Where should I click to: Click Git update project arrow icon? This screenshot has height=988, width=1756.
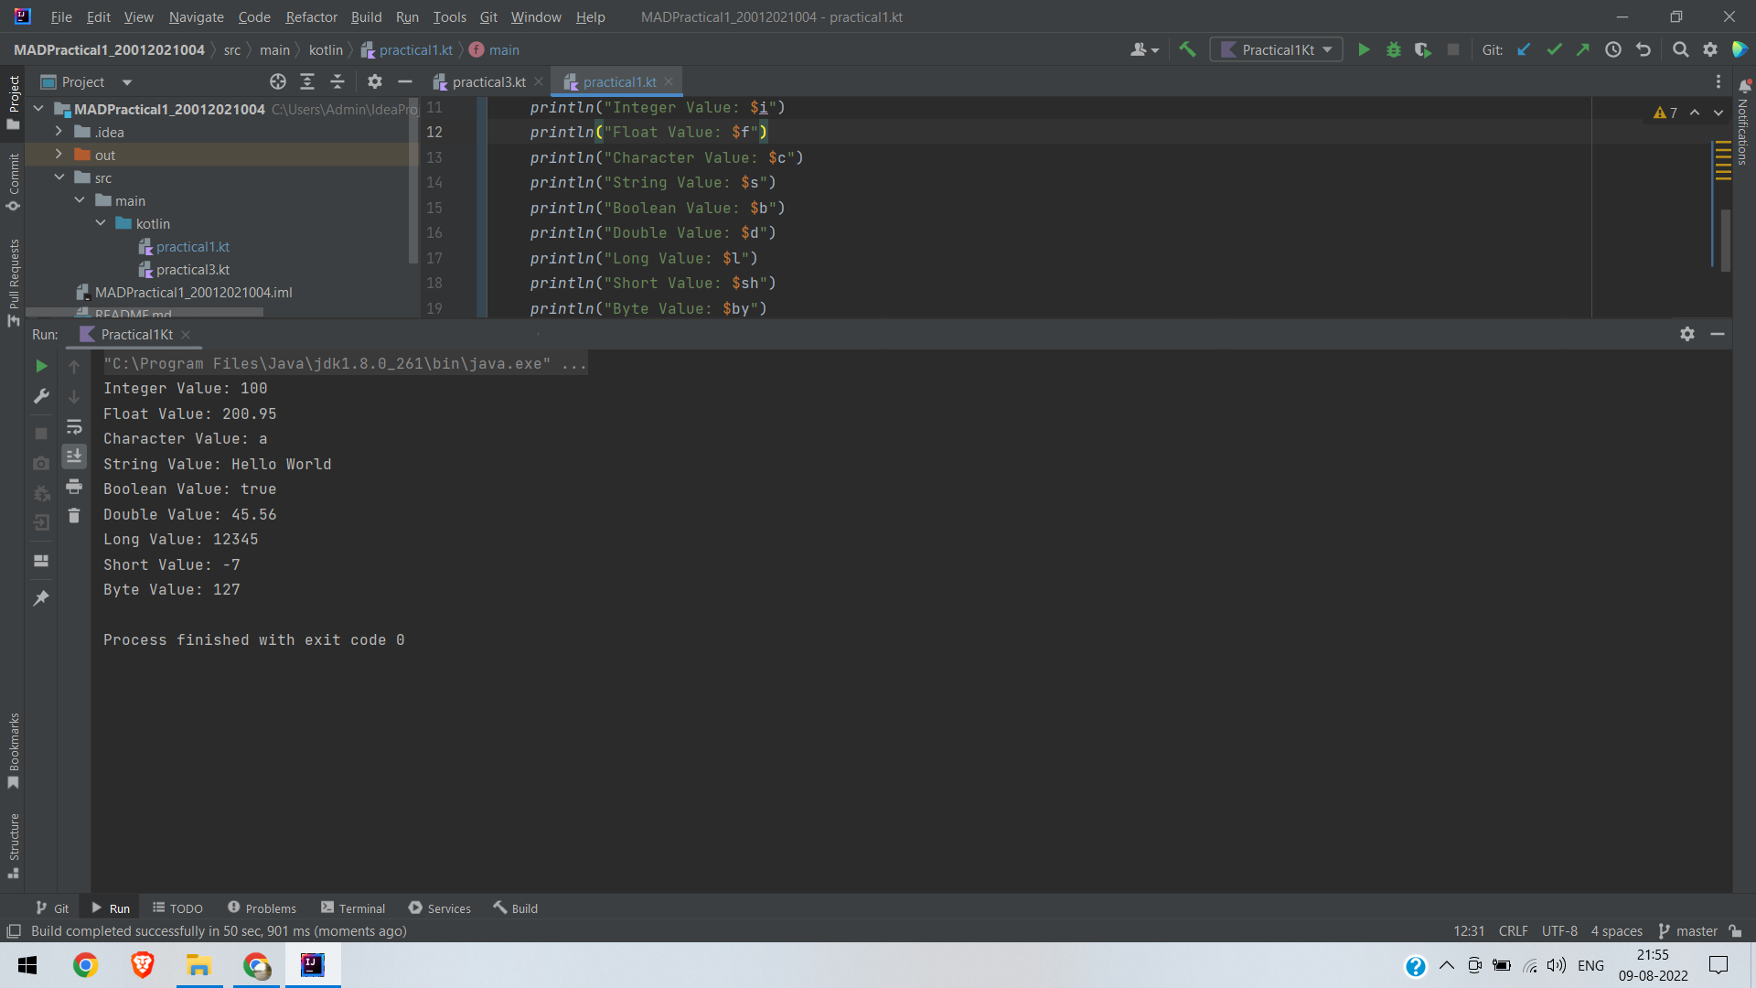(1524, 49)
